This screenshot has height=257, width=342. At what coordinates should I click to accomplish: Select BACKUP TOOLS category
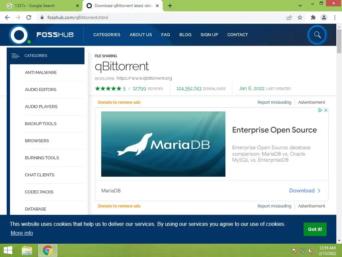(40, 124)
